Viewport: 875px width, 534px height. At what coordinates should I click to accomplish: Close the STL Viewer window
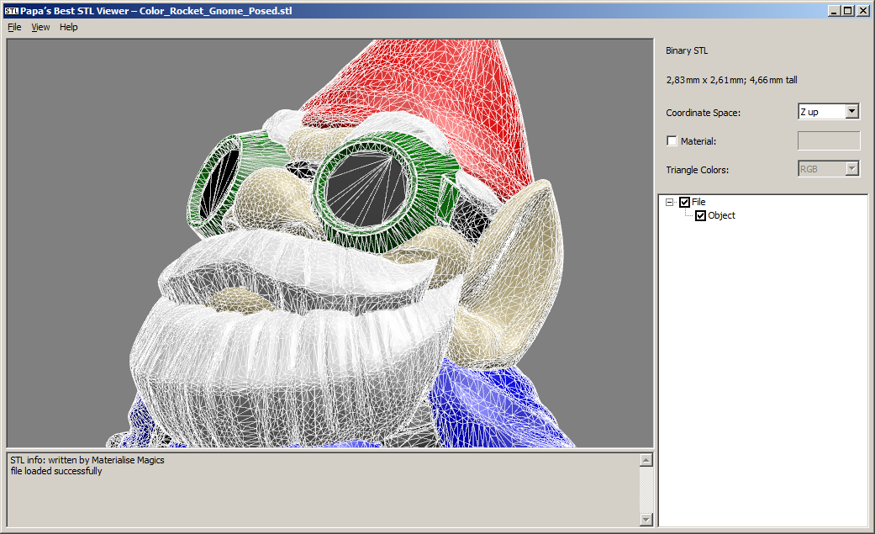pyautogui.click(x=862, y=11)
